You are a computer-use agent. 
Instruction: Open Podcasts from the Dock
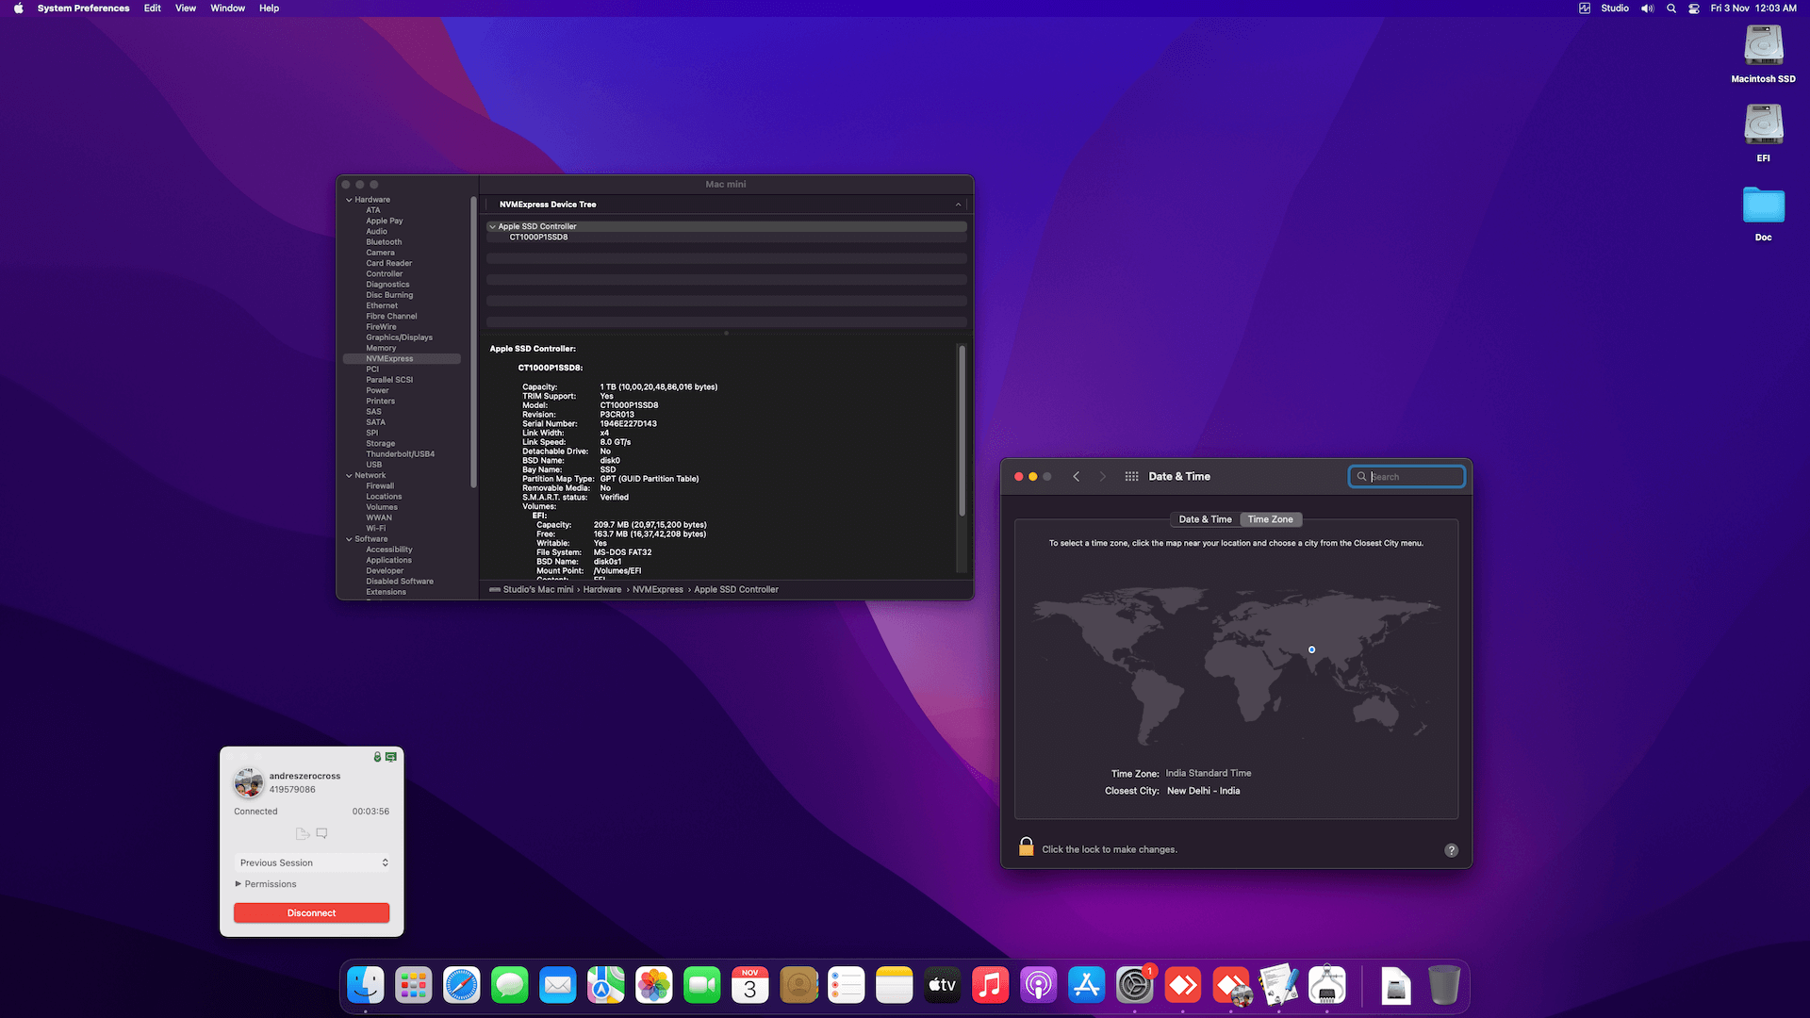click(x=1039, y=986)
